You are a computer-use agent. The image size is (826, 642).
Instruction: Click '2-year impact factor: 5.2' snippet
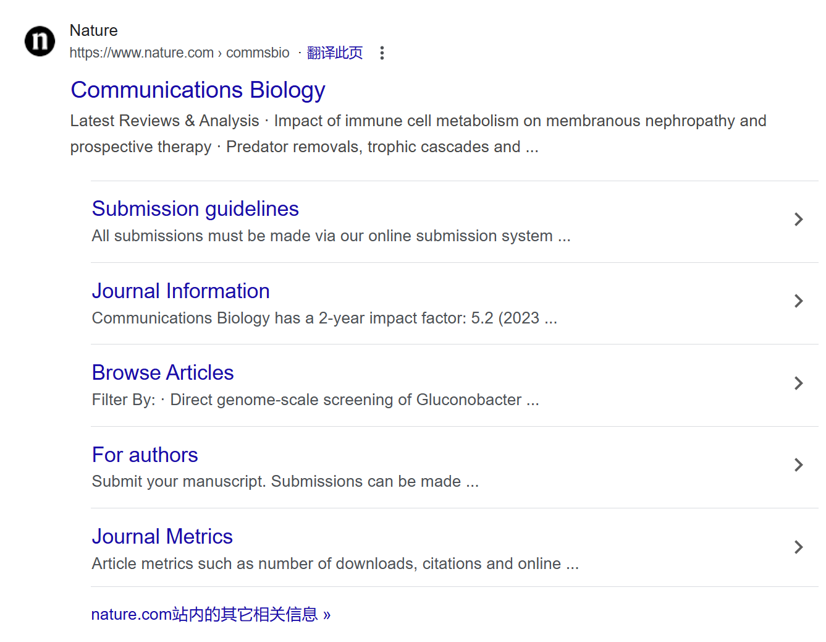pyautogui.click(x=324, y=319)
